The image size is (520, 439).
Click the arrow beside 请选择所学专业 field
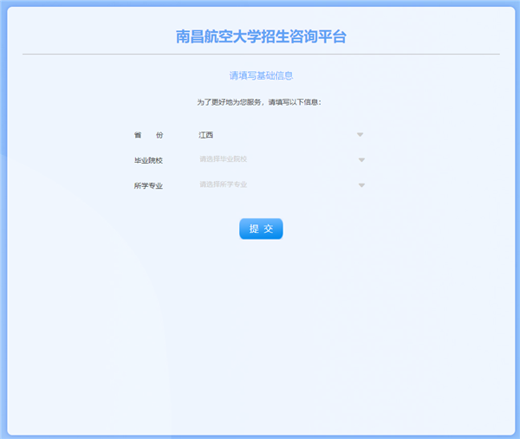pos(361,185)
